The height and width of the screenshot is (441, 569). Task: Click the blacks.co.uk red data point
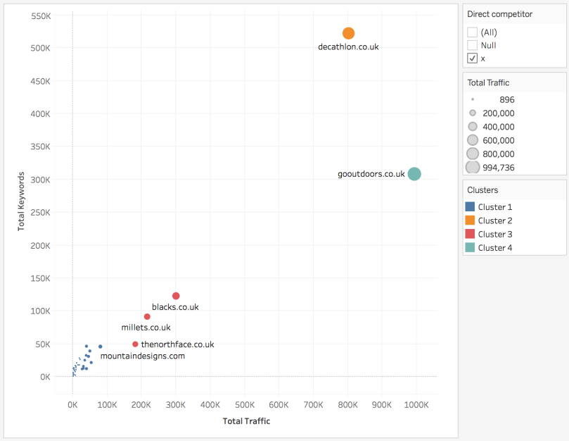pos(176,296)
